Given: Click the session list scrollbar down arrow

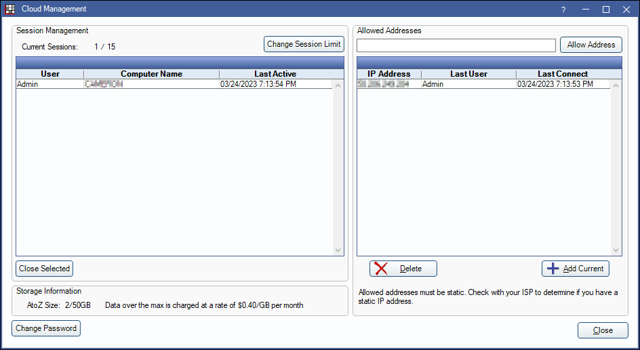Looking at the screenshot, I should [339, 250].
